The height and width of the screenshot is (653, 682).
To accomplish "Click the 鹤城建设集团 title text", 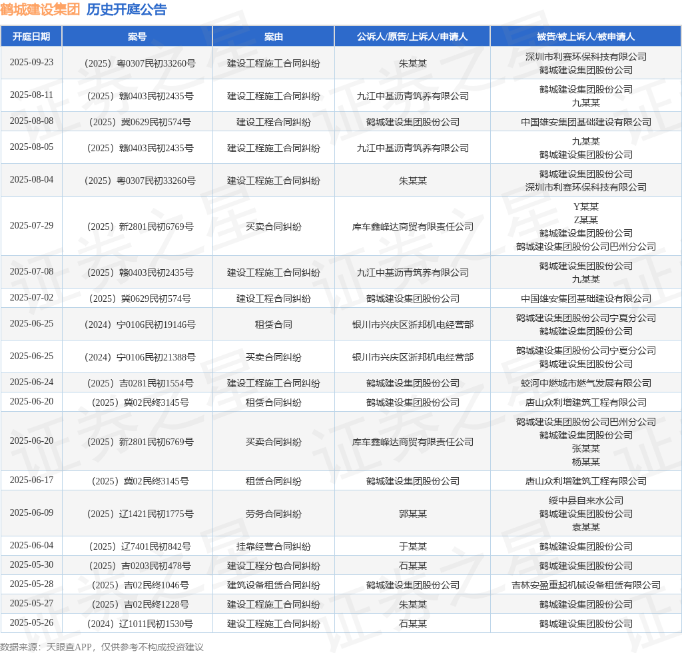I will [x=40, y=9].
